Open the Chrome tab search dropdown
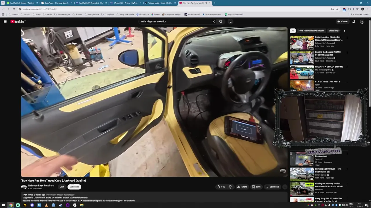 pyautogui.click(x=3, y=3)
